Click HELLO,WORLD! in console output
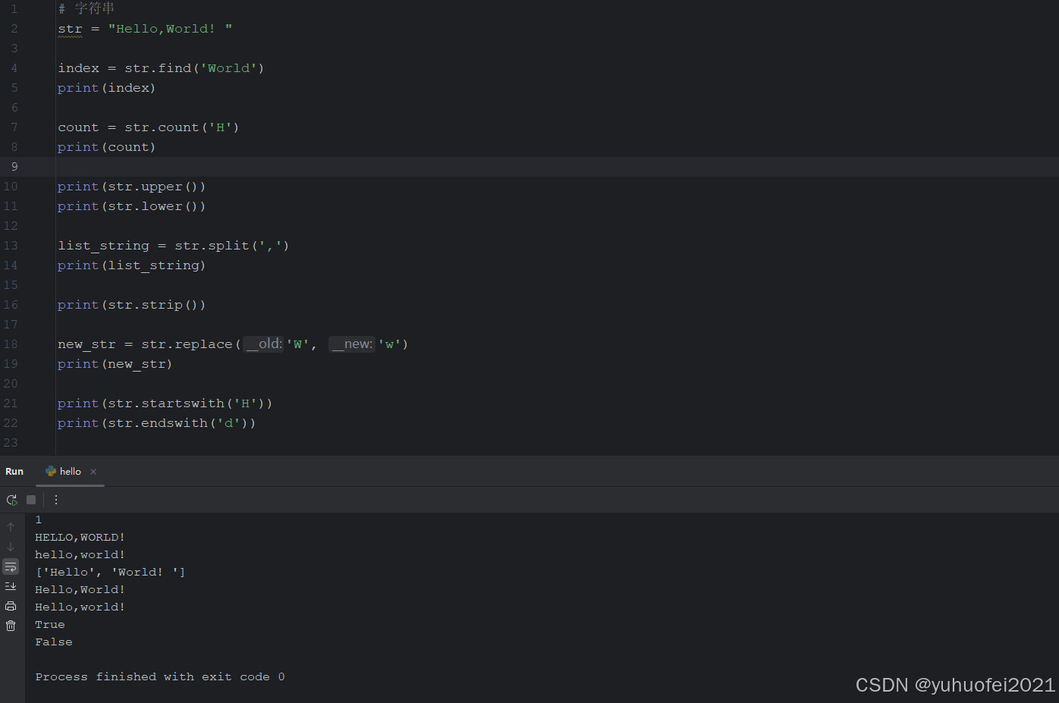 (80, 538)
